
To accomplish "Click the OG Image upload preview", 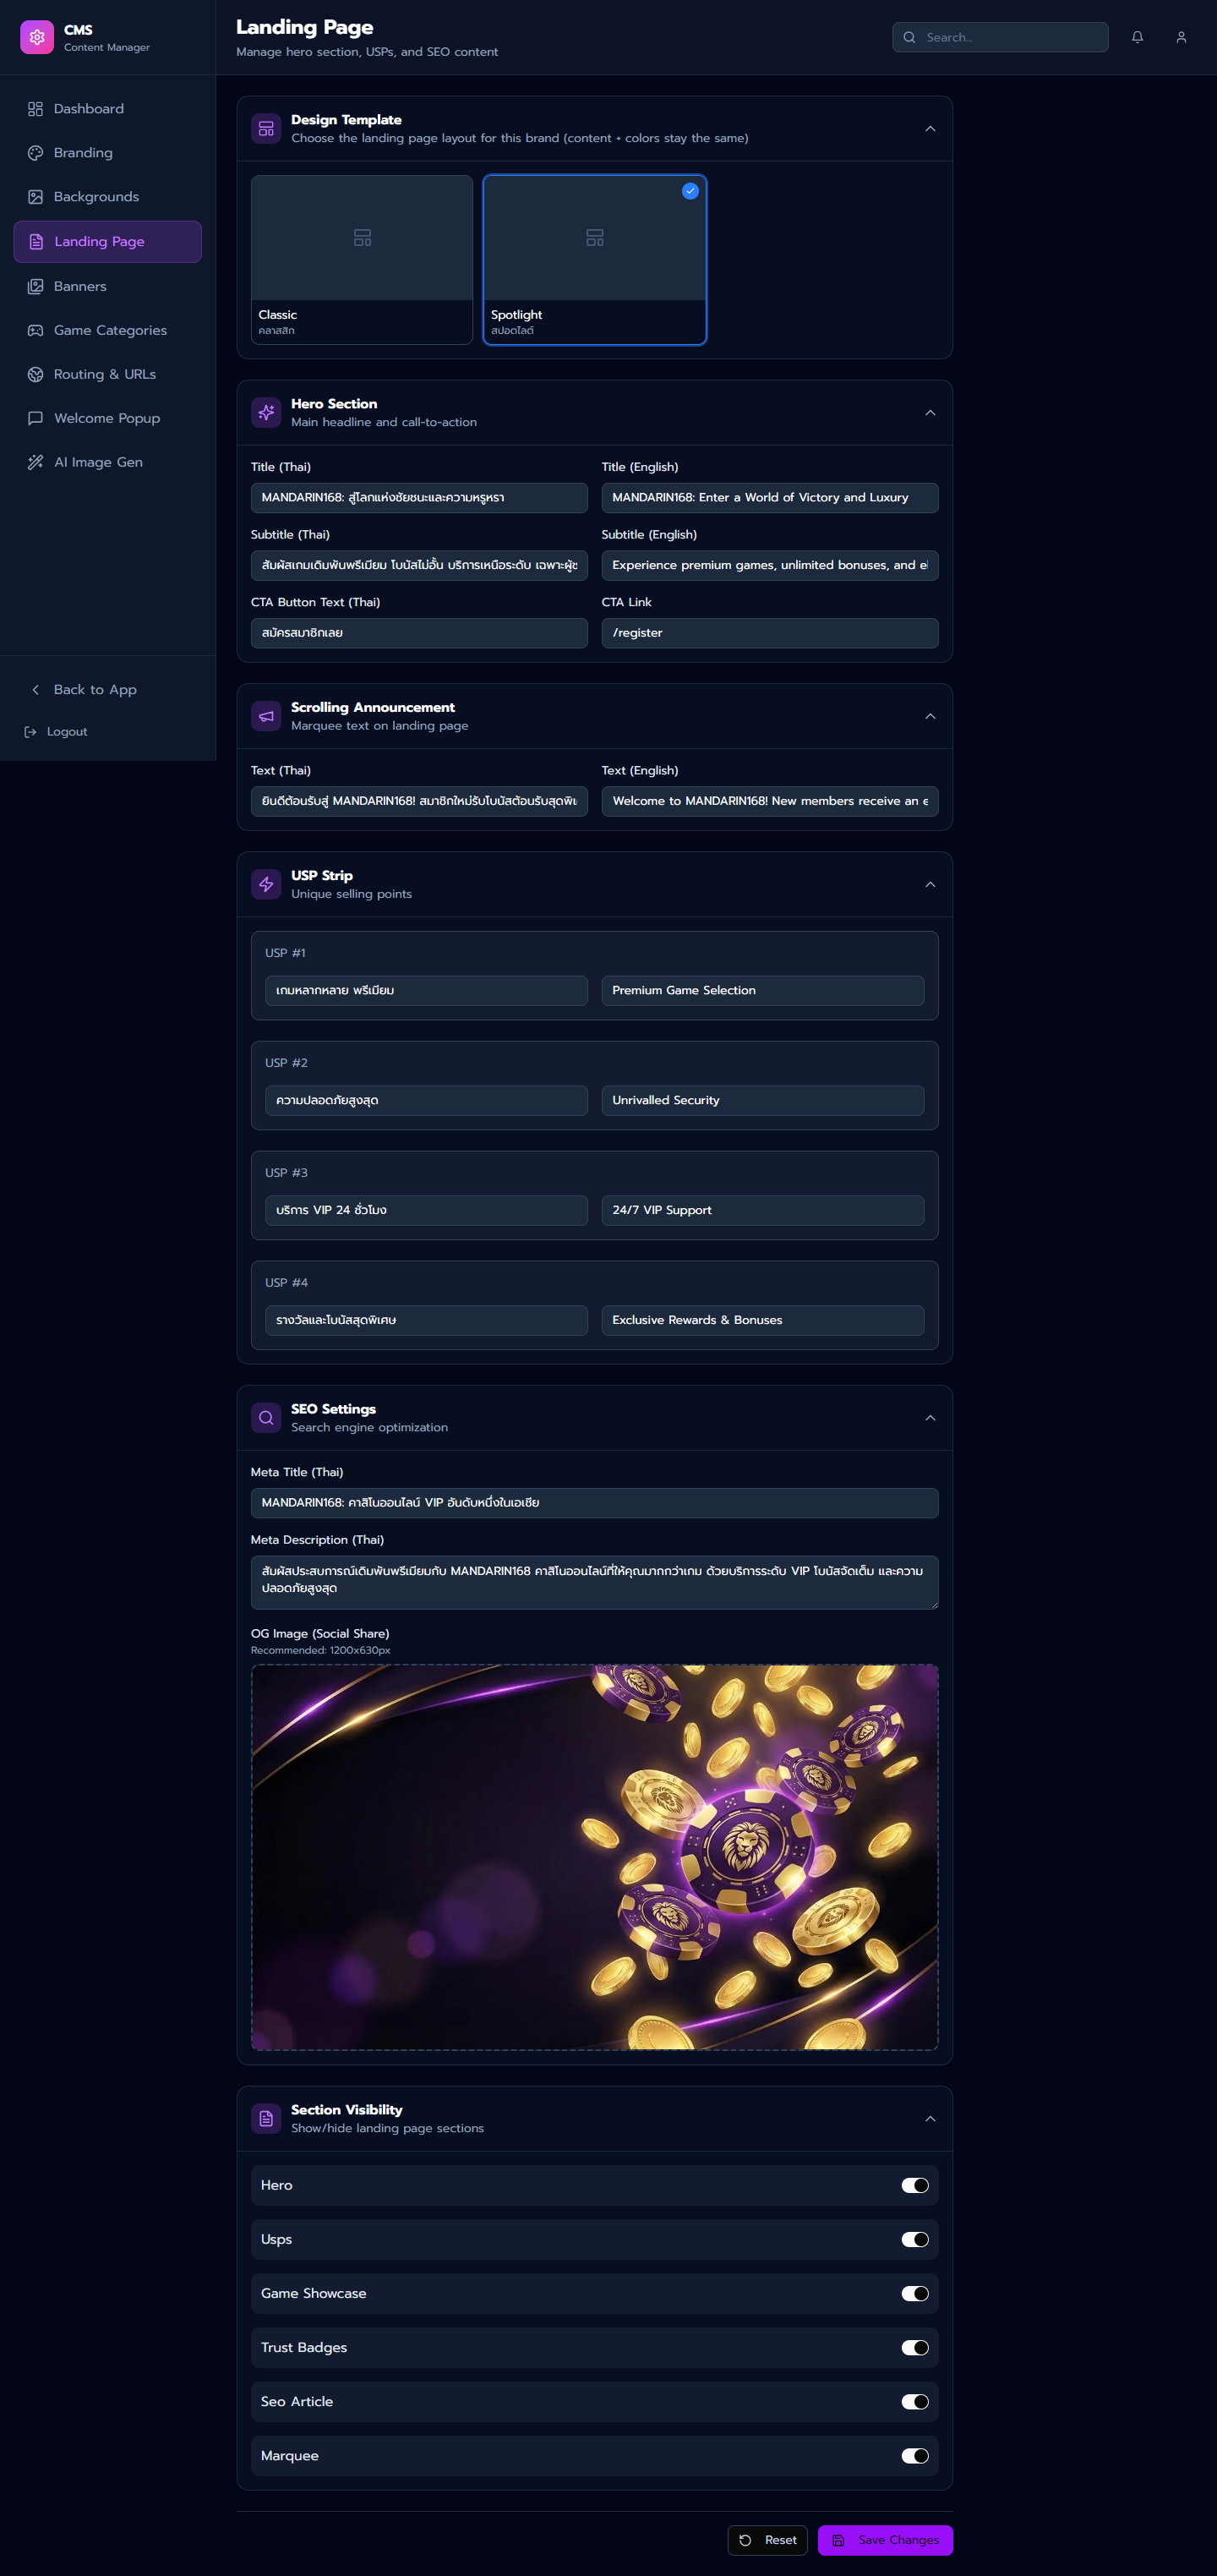I will click(595, 1857).
